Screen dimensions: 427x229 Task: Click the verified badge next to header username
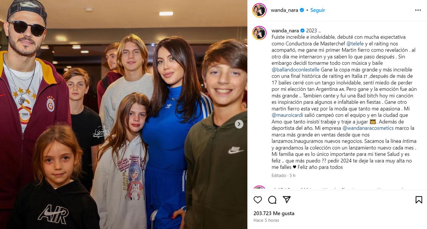tap(302, 10)
